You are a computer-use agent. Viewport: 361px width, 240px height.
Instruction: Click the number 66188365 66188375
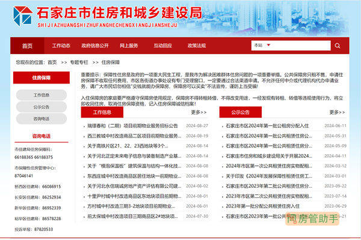(x=34, y=157)
